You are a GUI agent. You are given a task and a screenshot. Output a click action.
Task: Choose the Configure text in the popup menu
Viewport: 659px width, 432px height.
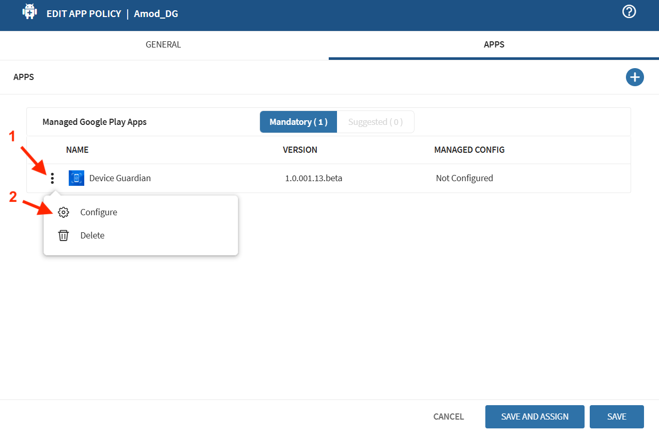(99, 212)
